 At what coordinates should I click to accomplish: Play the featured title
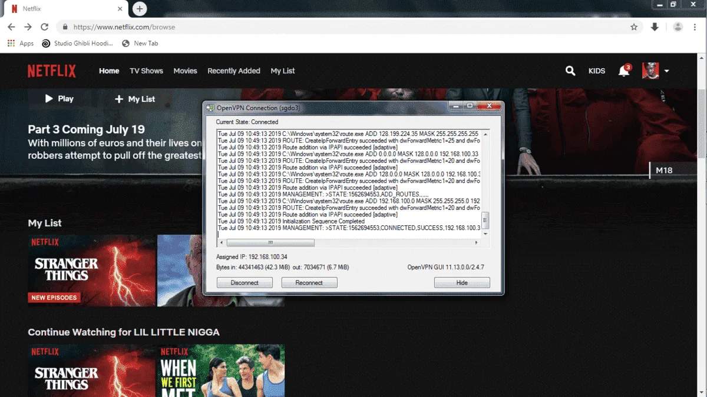60,99
